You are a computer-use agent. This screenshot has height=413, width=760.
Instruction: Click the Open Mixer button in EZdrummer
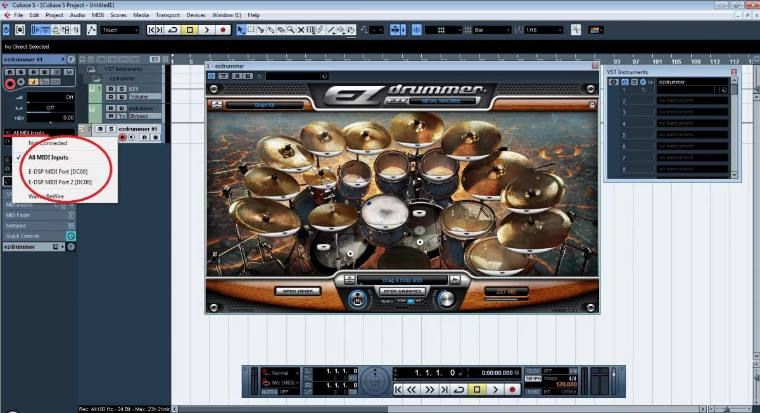[x=298, y=291]
